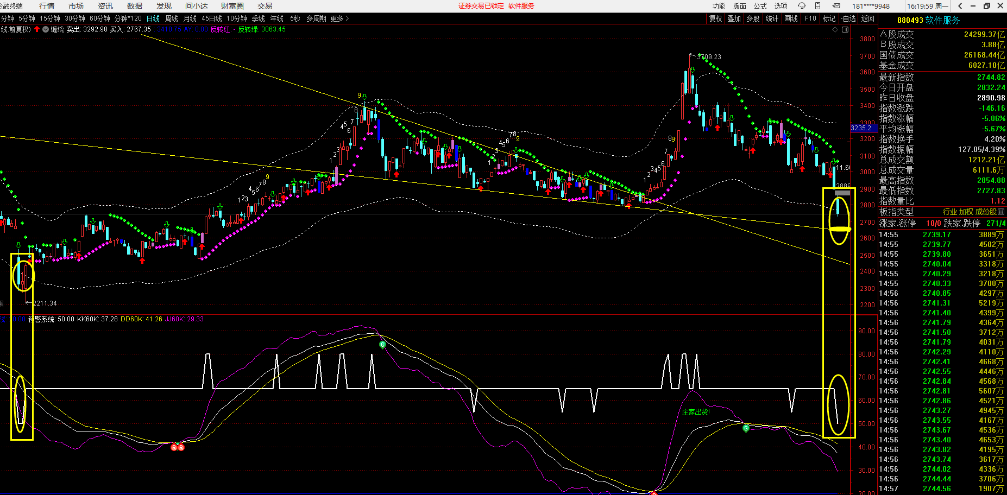The width and height of the screenshot is (1007, 495).
Task: Click the F10 company info button
Action: [x=810, y=18]
